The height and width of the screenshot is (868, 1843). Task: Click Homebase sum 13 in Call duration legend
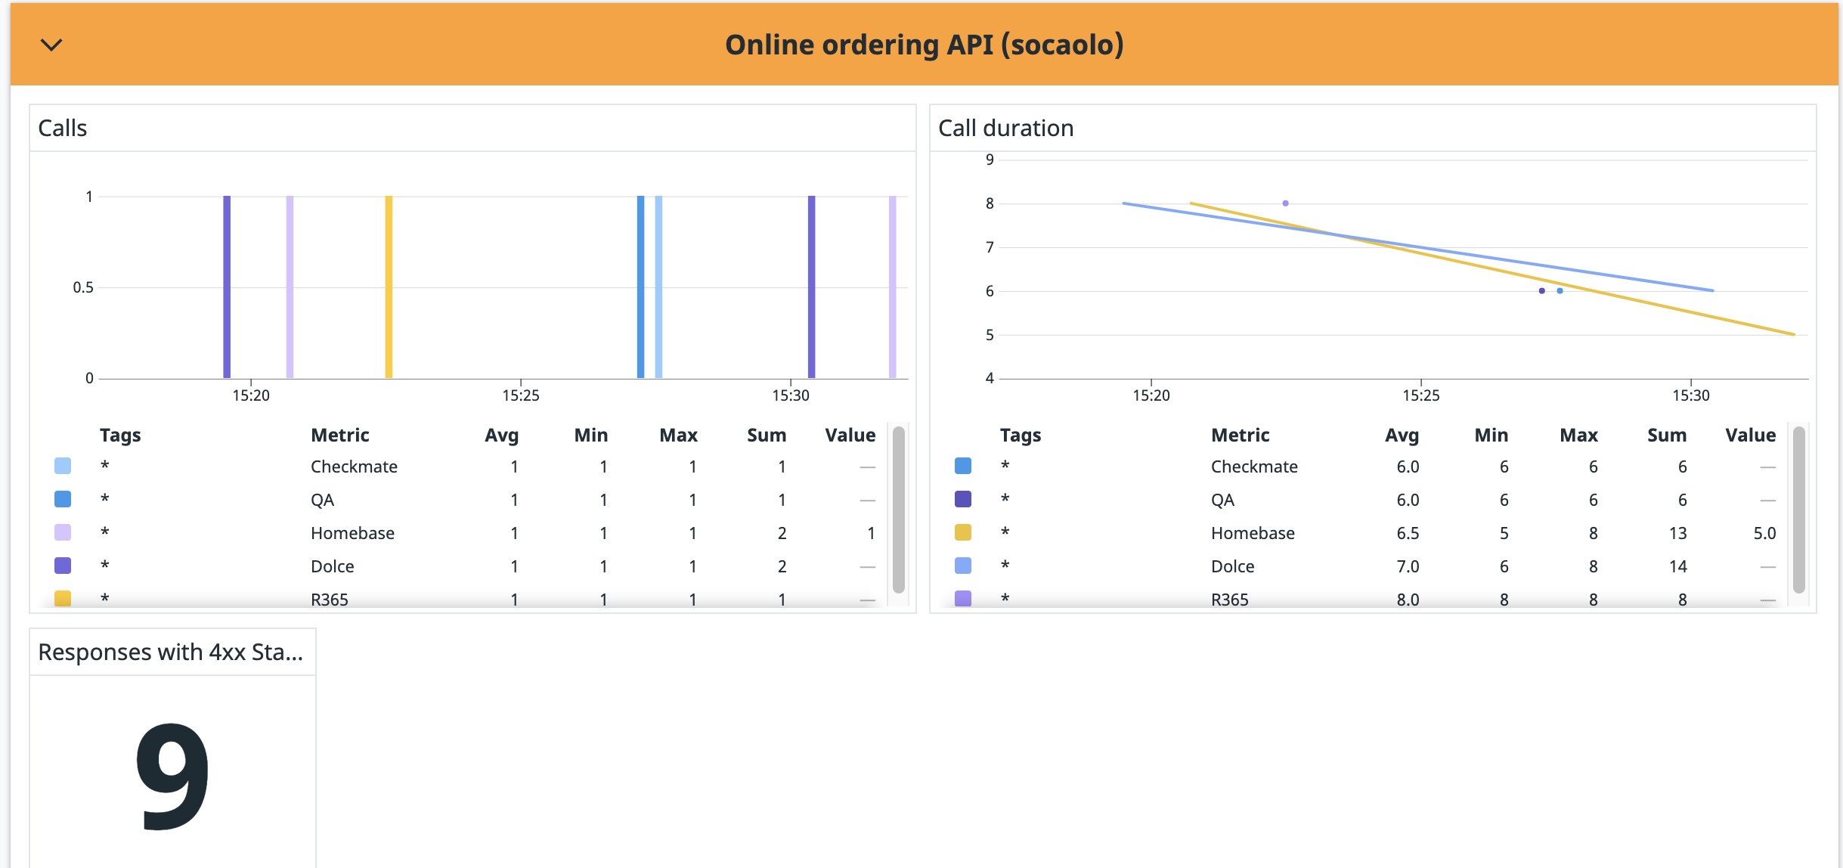(x=1678, y=533)
